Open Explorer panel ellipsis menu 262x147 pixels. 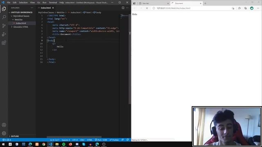click(x=32, y=8)
